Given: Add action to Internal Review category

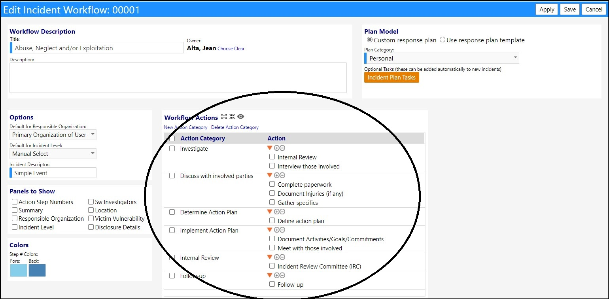Looking at the screenshot, I should [x=277, y=257].
